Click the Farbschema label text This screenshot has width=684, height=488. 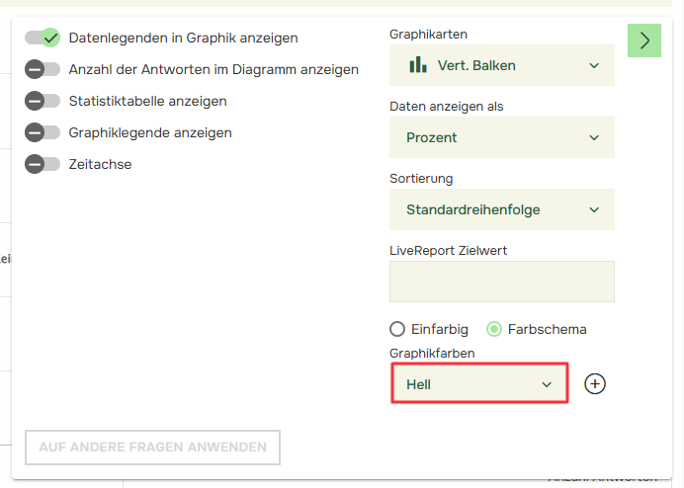[547, 329]
